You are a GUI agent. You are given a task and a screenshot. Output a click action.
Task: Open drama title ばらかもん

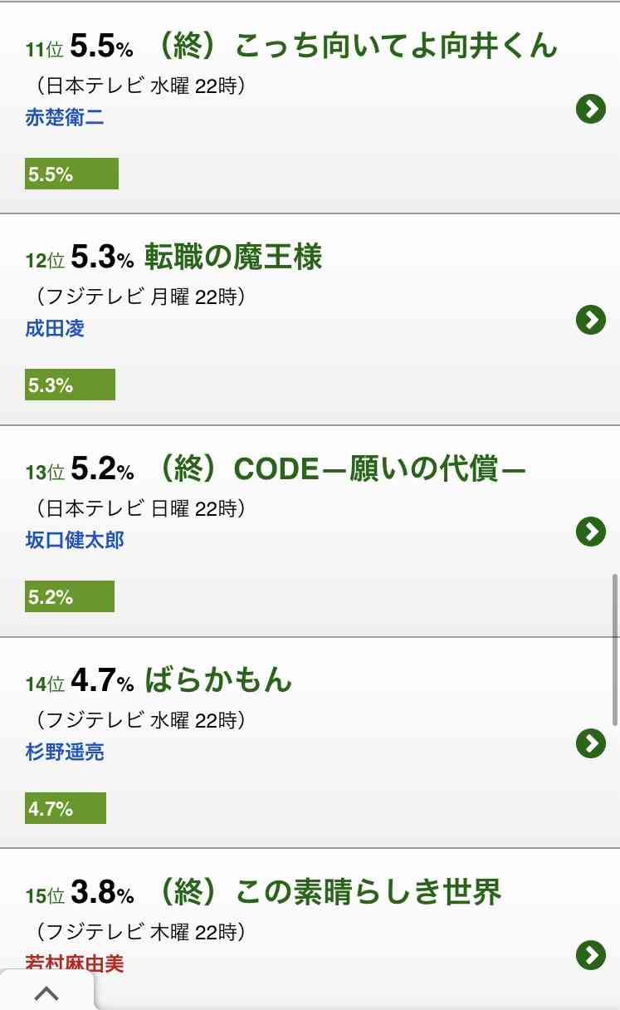(x=218, y=681)
